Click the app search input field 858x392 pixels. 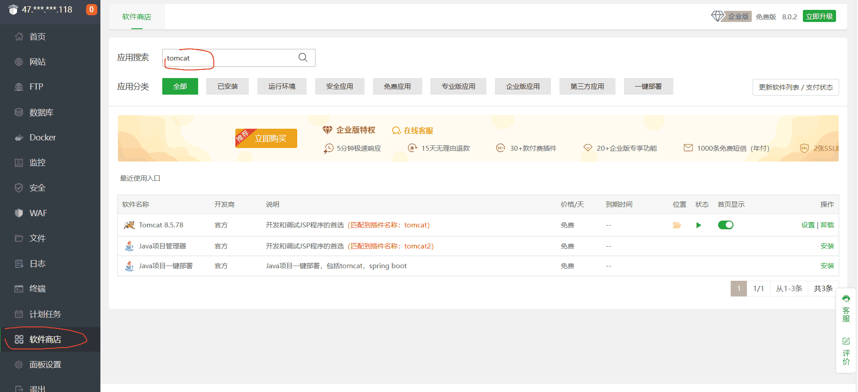click(239, 58)
